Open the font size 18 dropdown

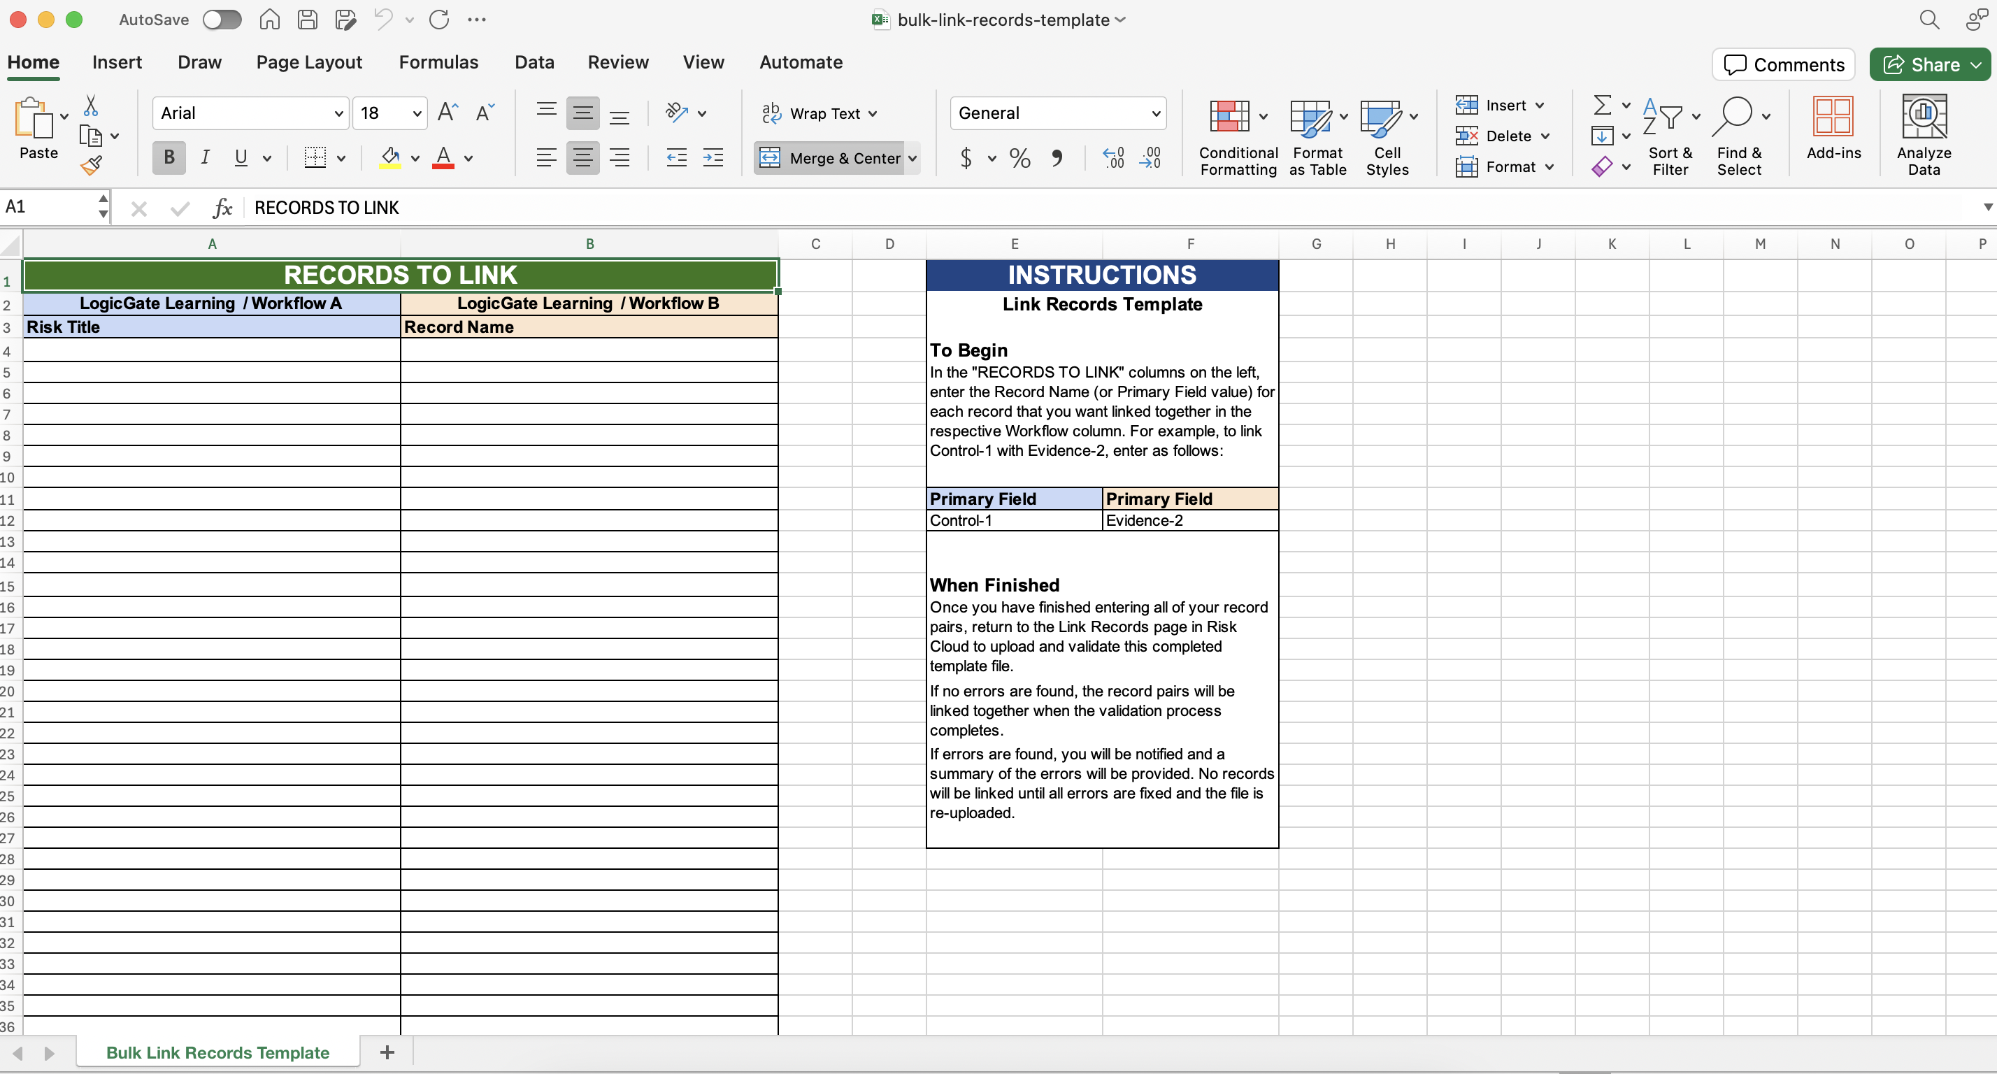pos(417,113)
